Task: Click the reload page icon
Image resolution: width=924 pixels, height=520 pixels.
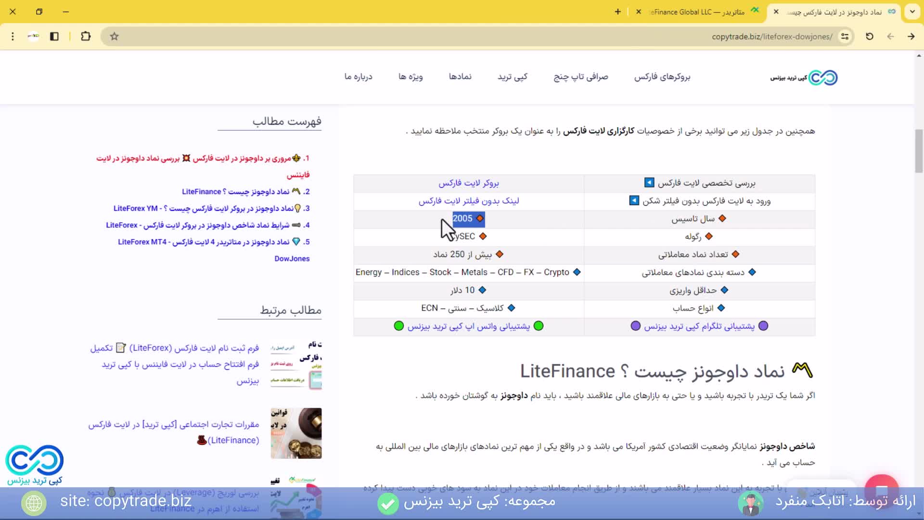Action: click(x=869, y=37)
